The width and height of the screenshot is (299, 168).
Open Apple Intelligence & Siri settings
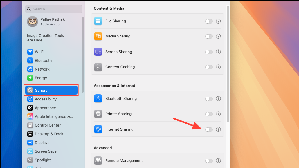pyautogui.click(x=50, y=117)
